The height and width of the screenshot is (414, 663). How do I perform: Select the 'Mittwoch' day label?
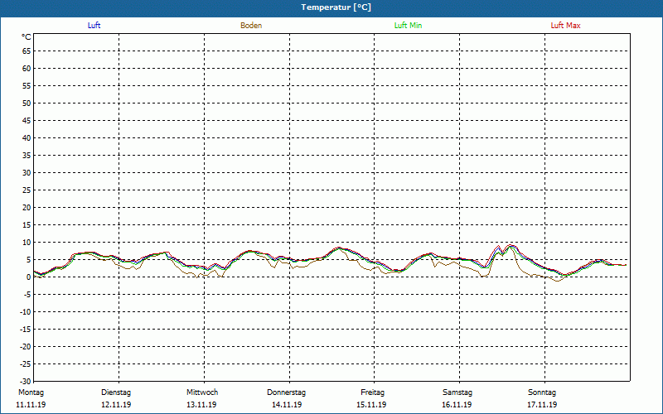click(x=202, y=392)
